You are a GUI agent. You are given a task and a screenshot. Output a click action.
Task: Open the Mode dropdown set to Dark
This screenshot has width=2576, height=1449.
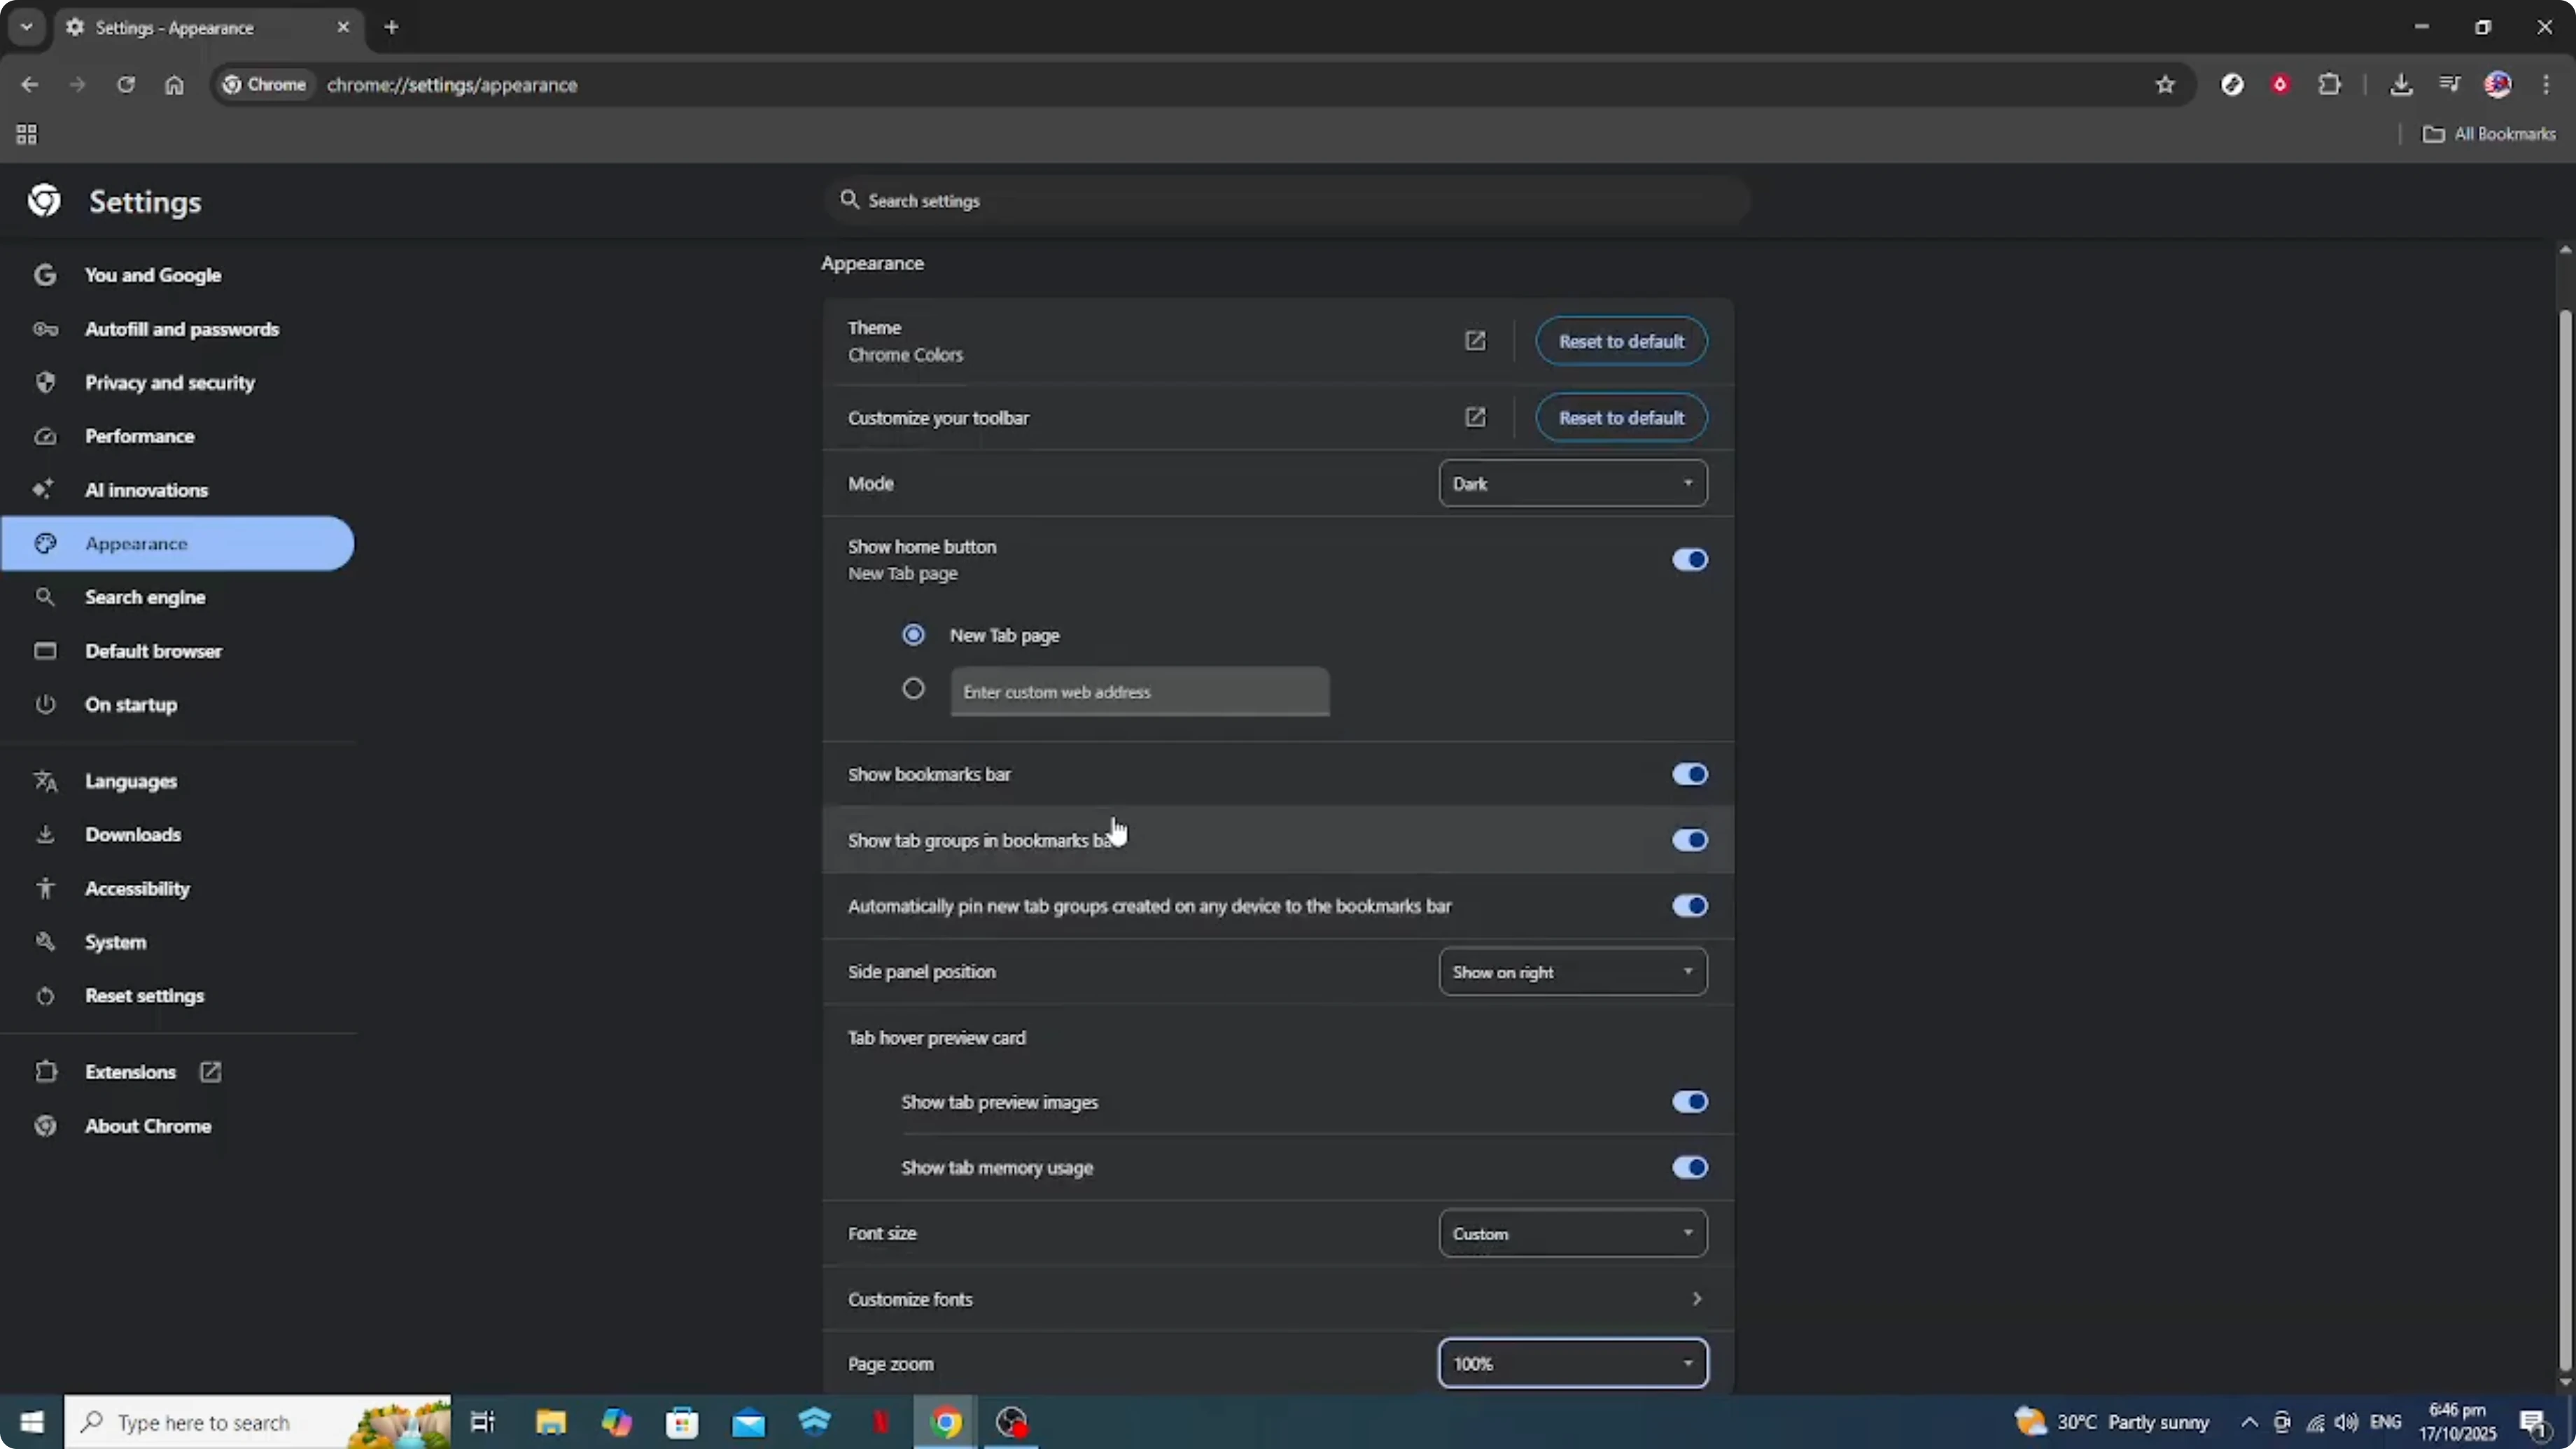click(x=1572, y=484)
